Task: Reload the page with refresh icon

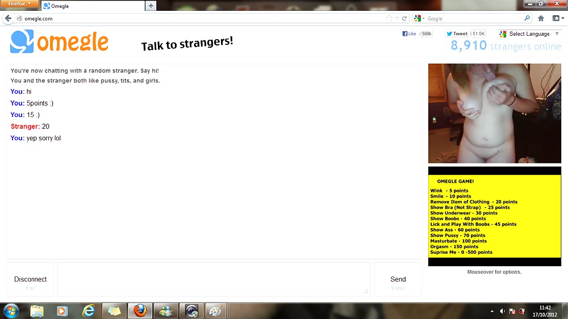Action: pyautogui.click(x=404, y=18)
